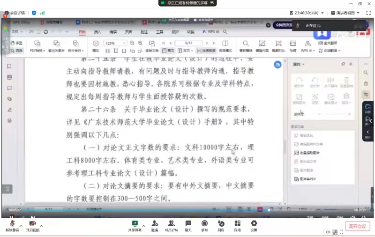Click the Share Screen icon (共享屏幕)
The image size is (375, 237).
(x=135, y=224)
